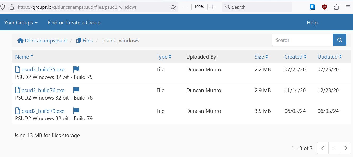Open the Extensions puzzle-piece icon
This screenshot has width=353, height=157.
pos(336,7)
